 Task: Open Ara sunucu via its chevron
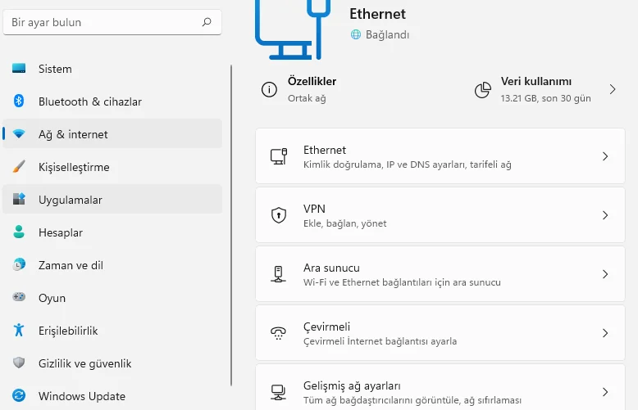[605, 274]
